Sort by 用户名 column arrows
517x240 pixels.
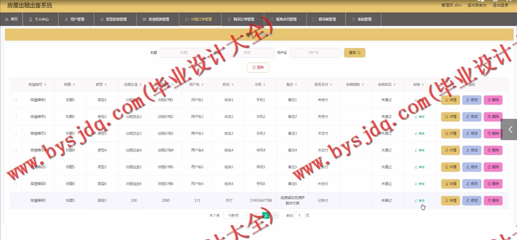203,85
